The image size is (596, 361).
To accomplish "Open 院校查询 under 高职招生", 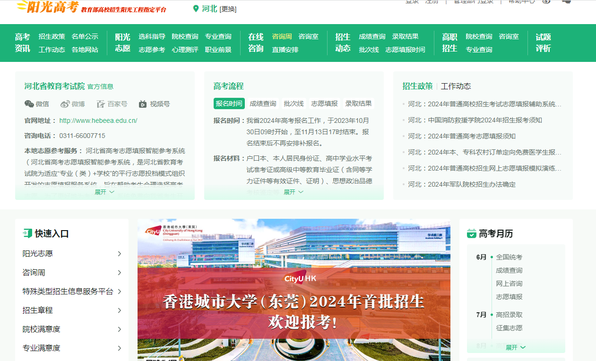I will pos(479,36).
